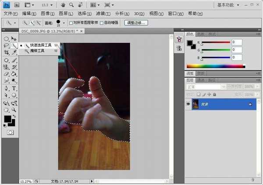Open the 滤镜(T) menu

pos(103,14)
